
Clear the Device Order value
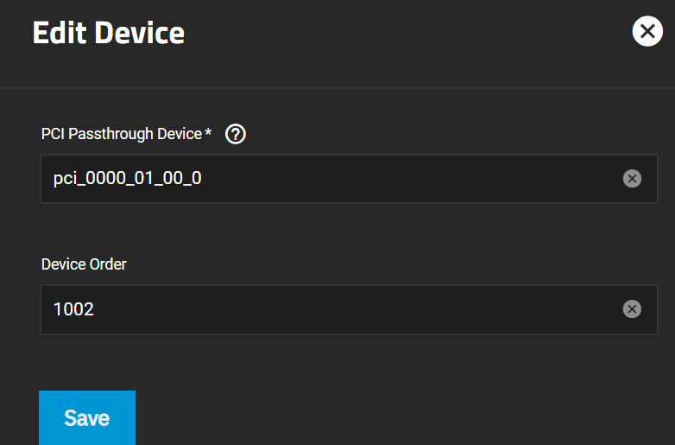(x=632, y=308)
